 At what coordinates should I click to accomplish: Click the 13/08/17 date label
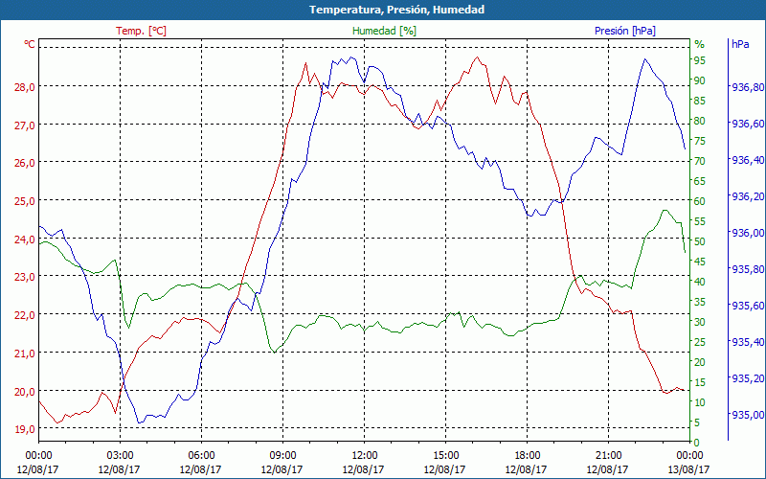click(688, 469)
